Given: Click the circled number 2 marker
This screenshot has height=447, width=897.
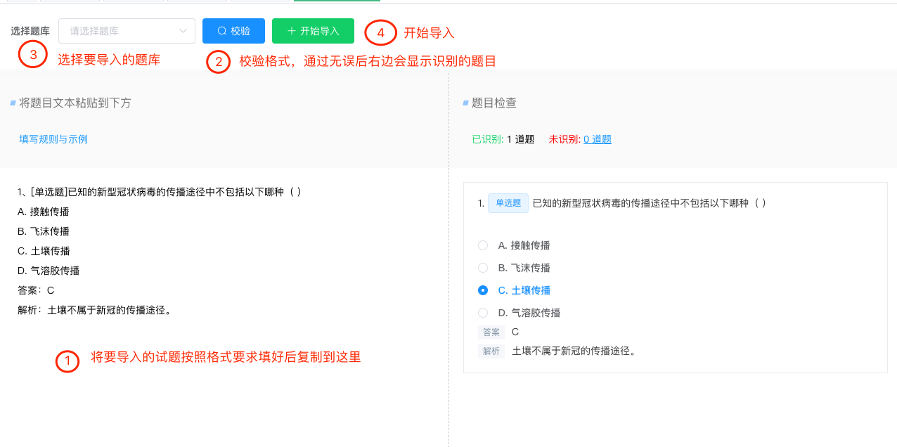Looking at the screenshot, I should tap(219, 62).
